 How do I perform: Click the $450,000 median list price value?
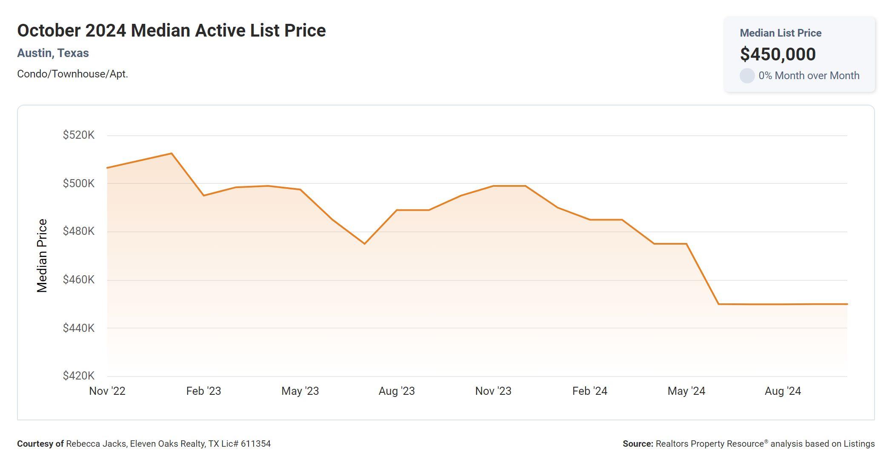click(778, 54)
